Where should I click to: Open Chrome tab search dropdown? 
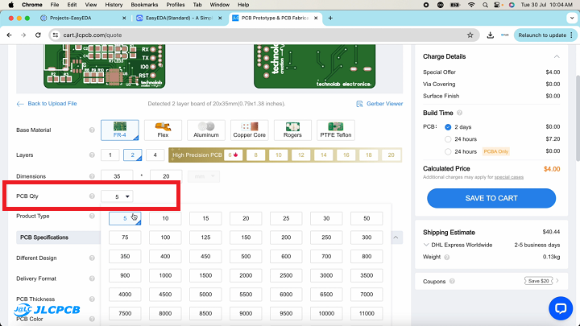pos(572,18)
